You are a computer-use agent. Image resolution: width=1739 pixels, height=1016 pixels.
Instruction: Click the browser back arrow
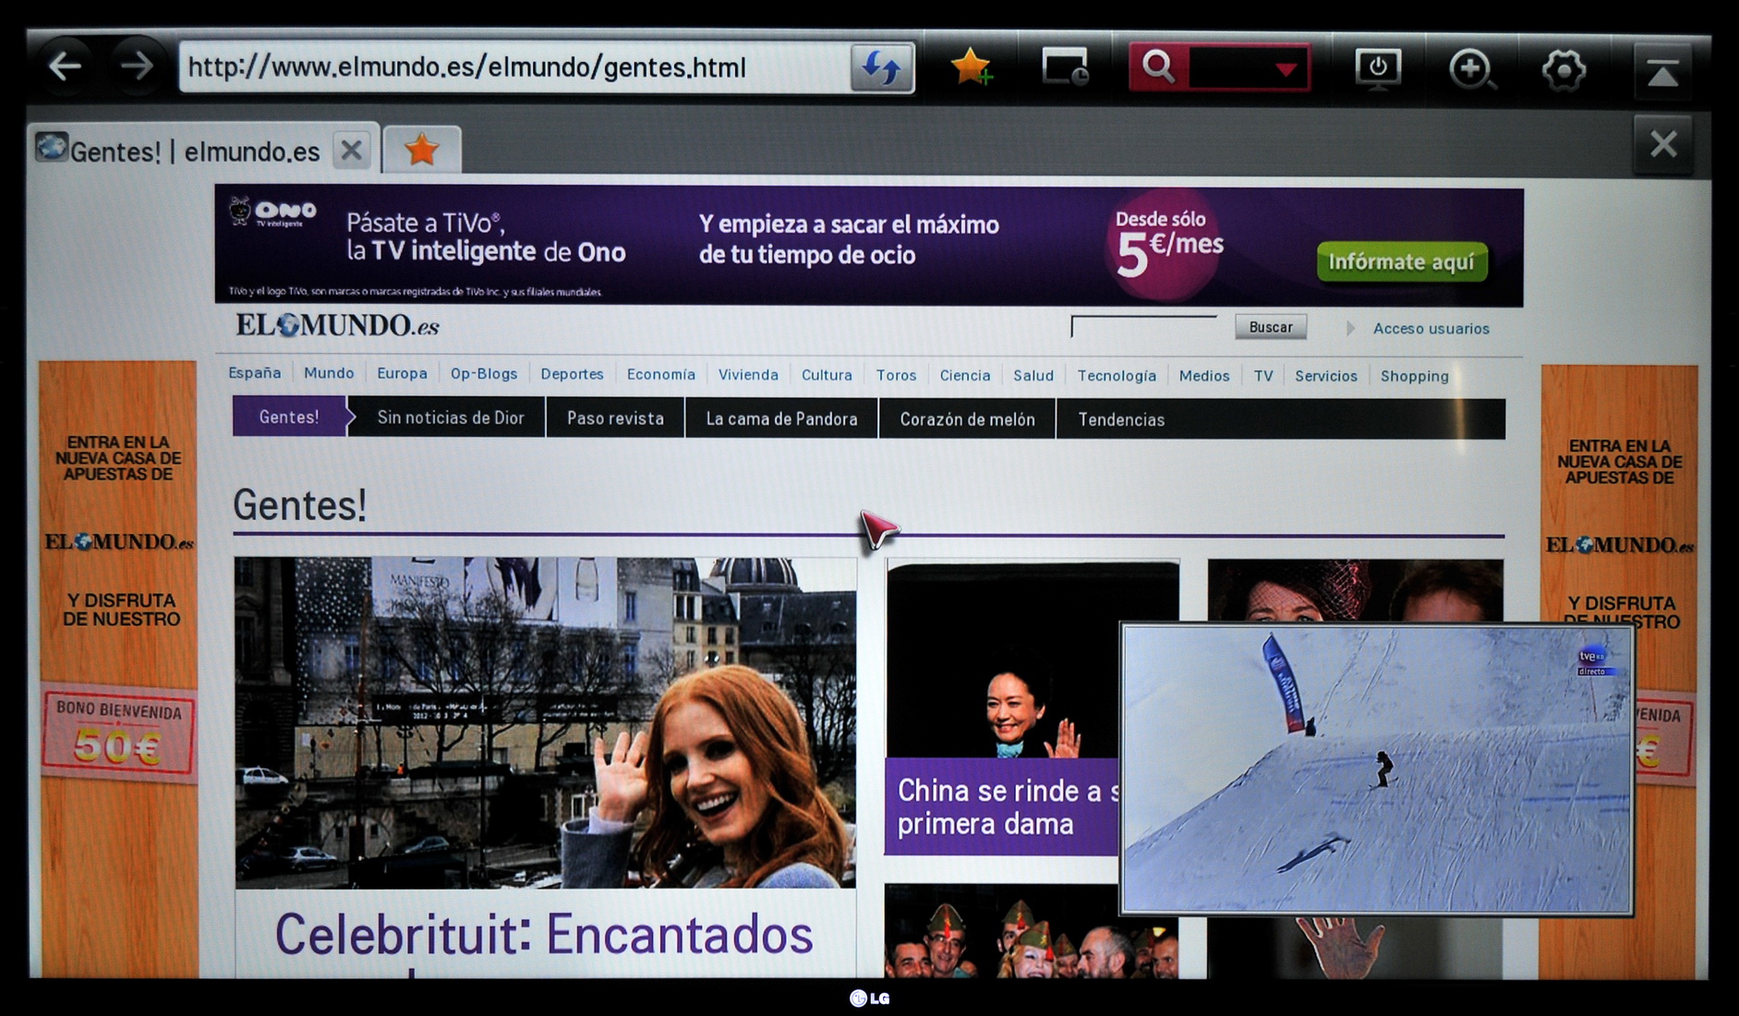click(65, 67)
